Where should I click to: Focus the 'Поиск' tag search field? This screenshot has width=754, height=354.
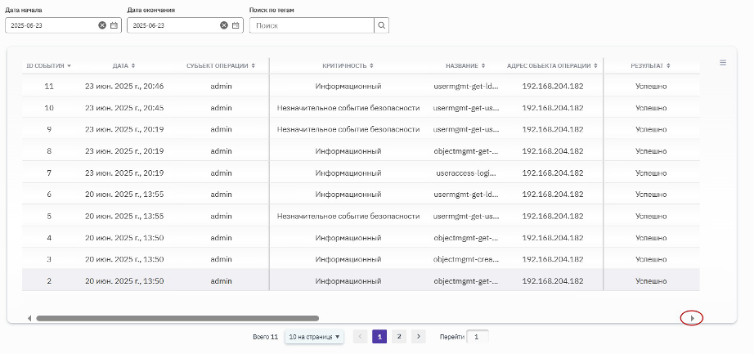coord(312,25)
